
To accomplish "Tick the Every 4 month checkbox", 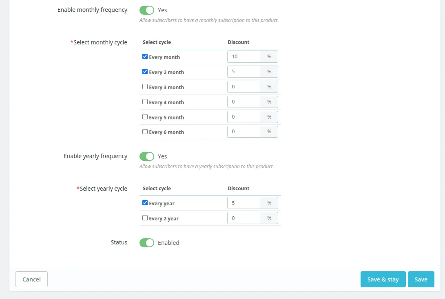I will [145, 102].
